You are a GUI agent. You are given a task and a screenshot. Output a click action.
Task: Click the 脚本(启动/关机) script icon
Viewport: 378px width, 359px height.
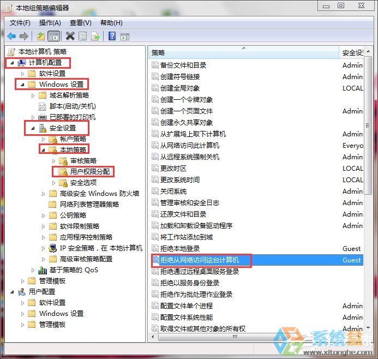(x=42, y=106)
